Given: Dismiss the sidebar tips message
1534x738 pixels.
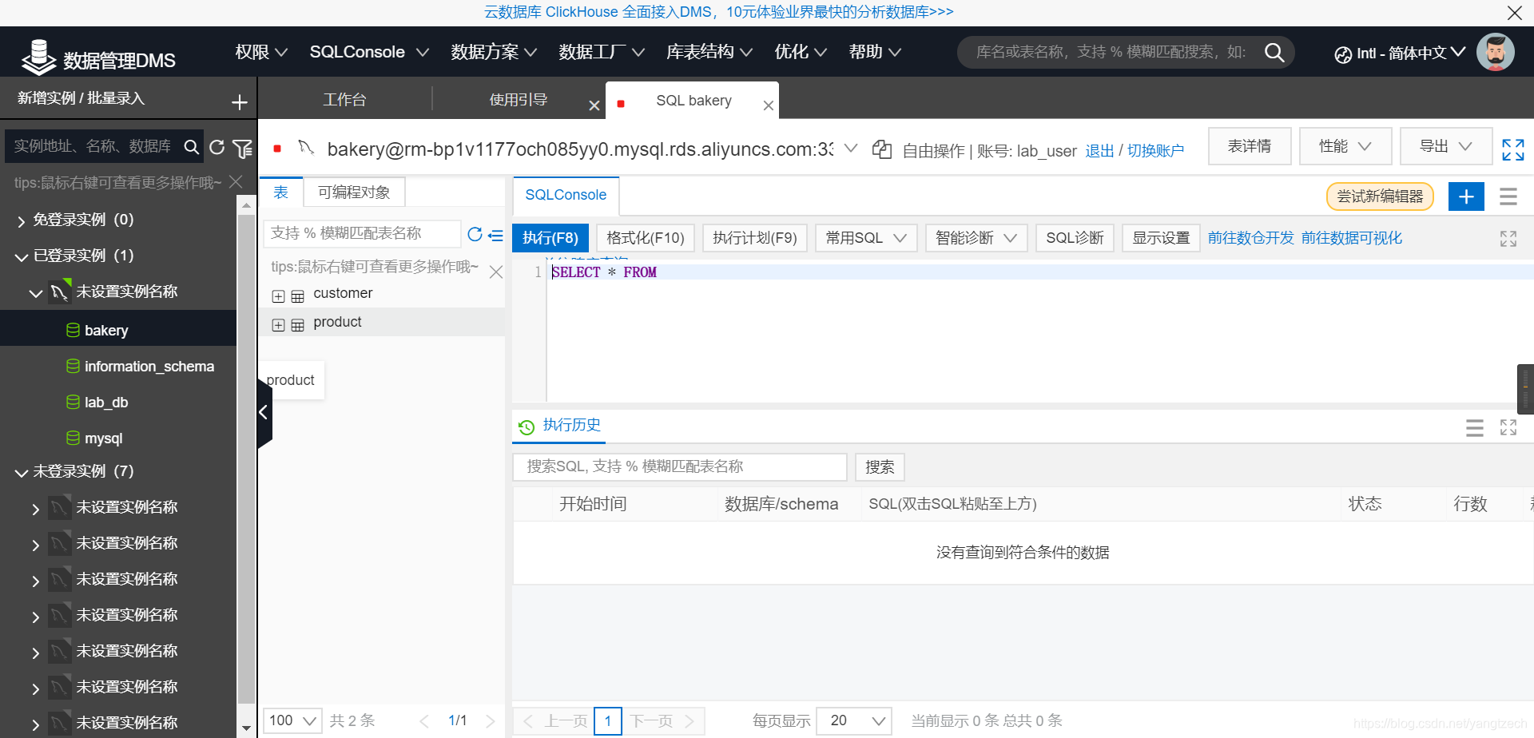Looking at the screenshot, I should [236, 182].
